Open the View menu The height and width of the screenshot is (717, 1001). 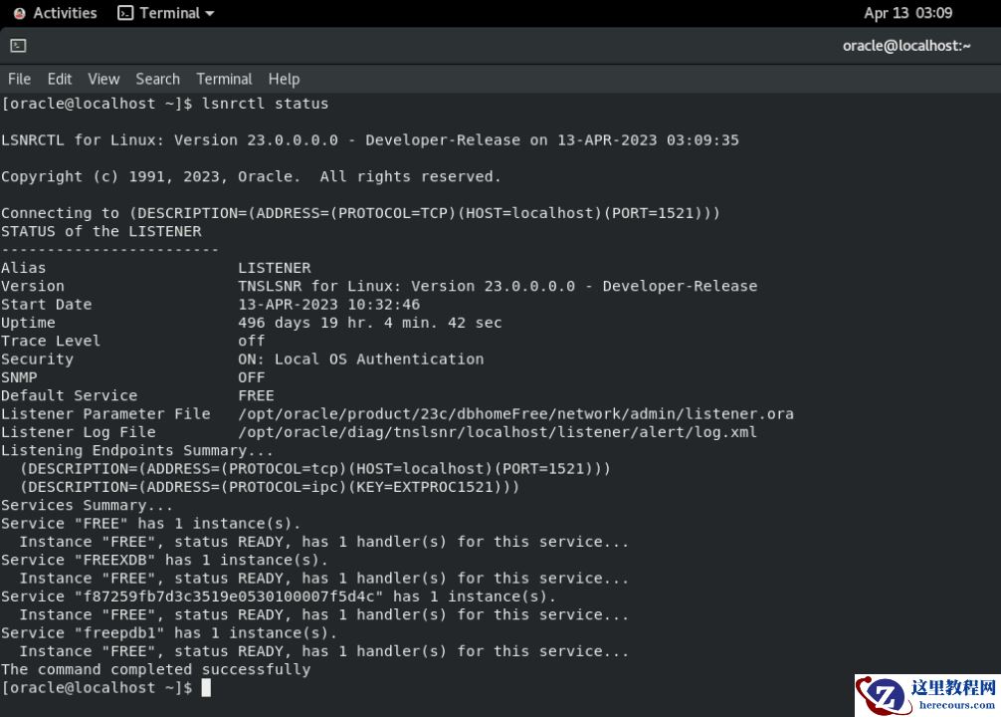[103, 80]
